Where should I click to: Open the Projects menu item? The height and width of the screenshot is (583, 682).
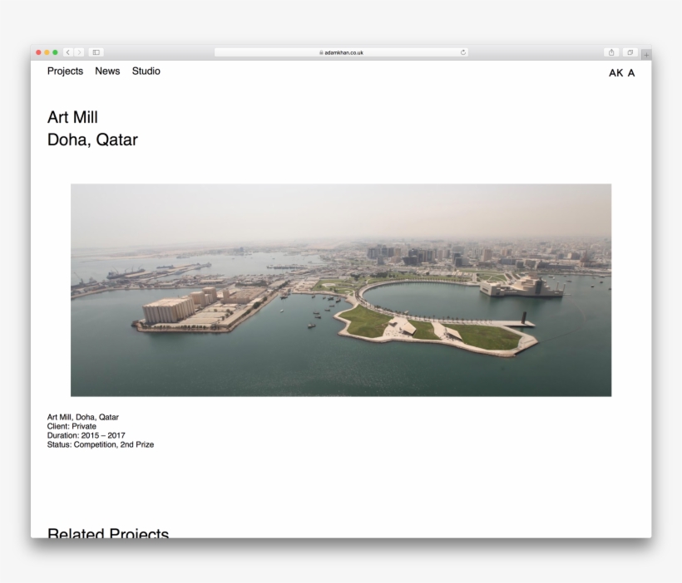point(65,71)
